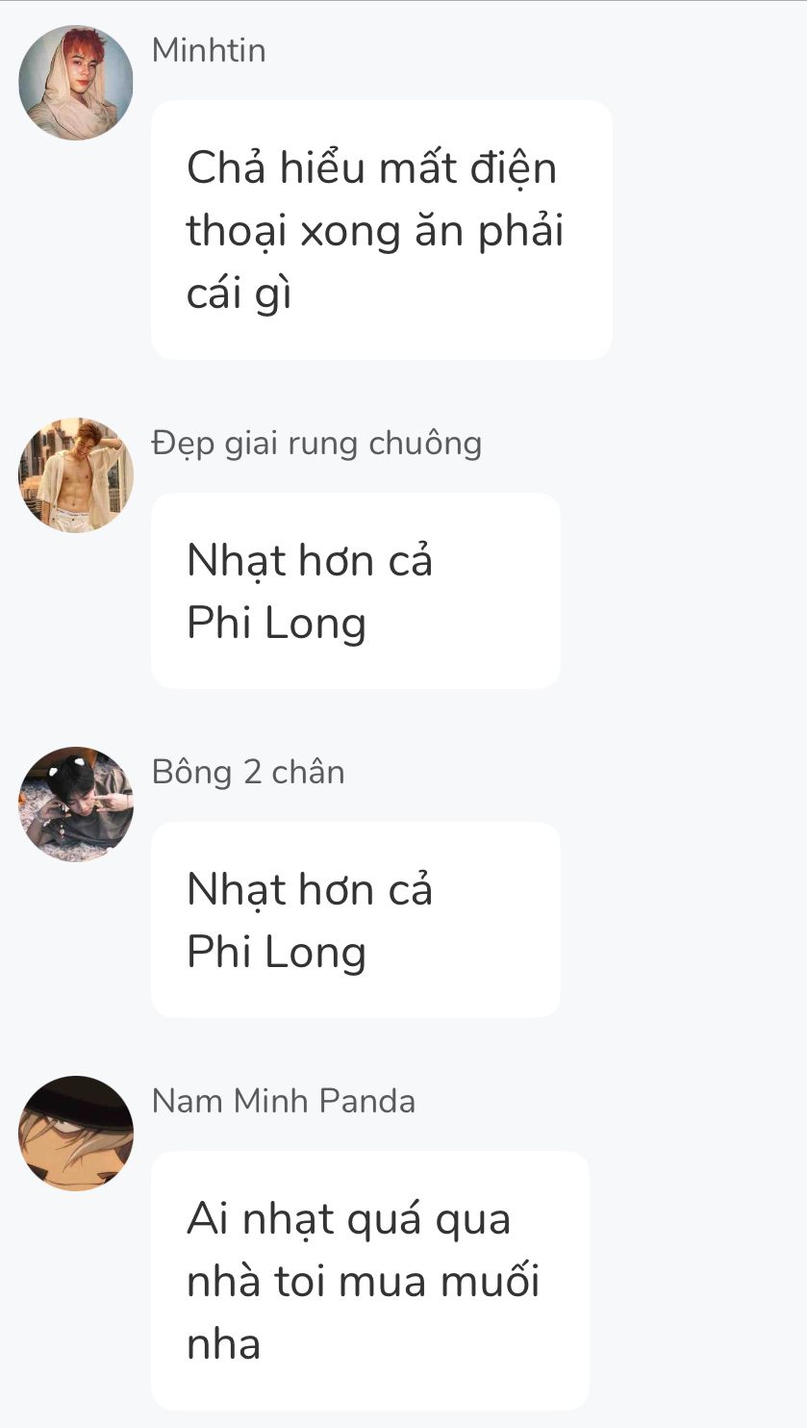
Task: Click the username Minhtin
Action: [209, 50]
